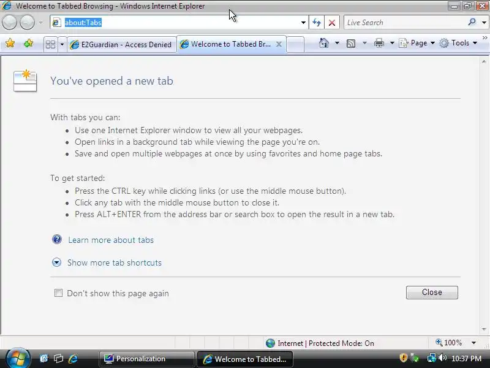This screenshot has width=490, height=368.
Task: Click the 10:37 PM clock
Action: (467, 358)
